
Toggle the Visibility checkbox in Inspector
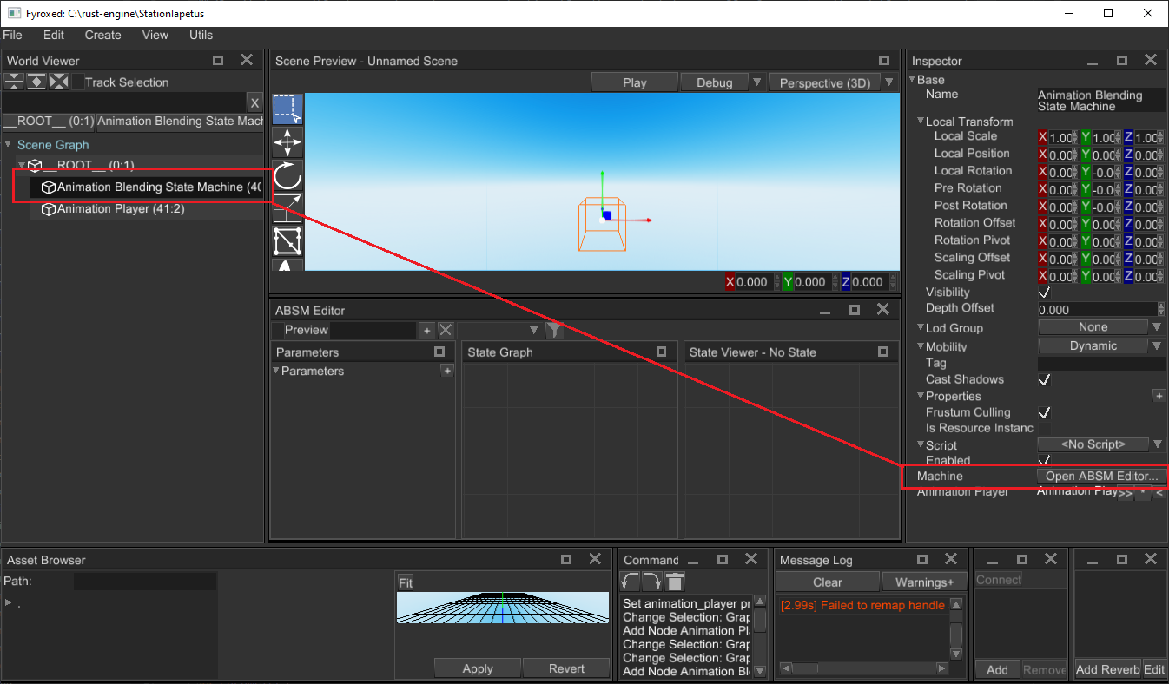[1045, 293]
